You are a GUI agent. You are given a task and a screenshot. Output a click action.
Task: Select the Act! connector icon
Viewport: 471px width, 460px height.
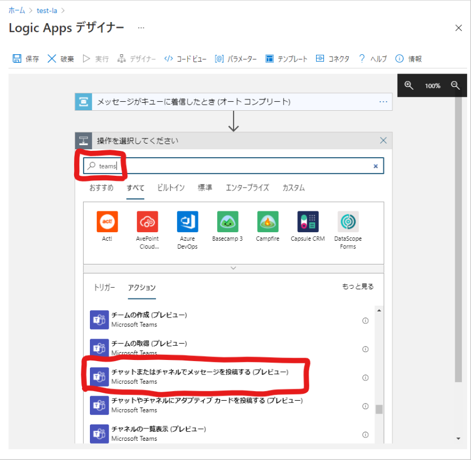point(107,222)
